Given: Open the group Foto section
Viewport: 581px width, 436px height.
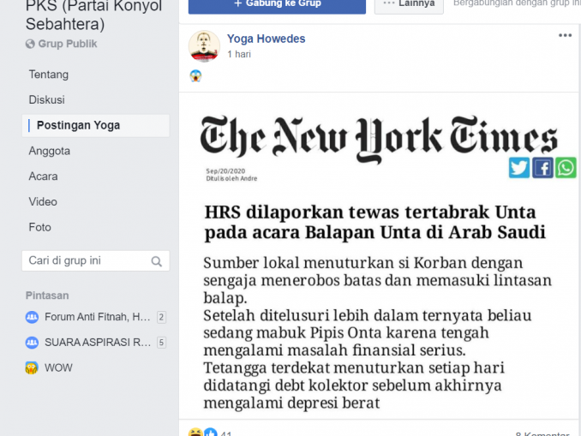Looking at the screenshot, I should click(40, 227).
